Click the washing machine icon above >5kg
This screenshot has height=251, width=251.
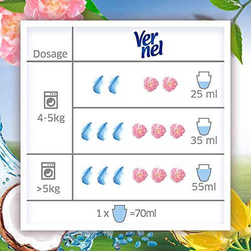click(48, 171)
